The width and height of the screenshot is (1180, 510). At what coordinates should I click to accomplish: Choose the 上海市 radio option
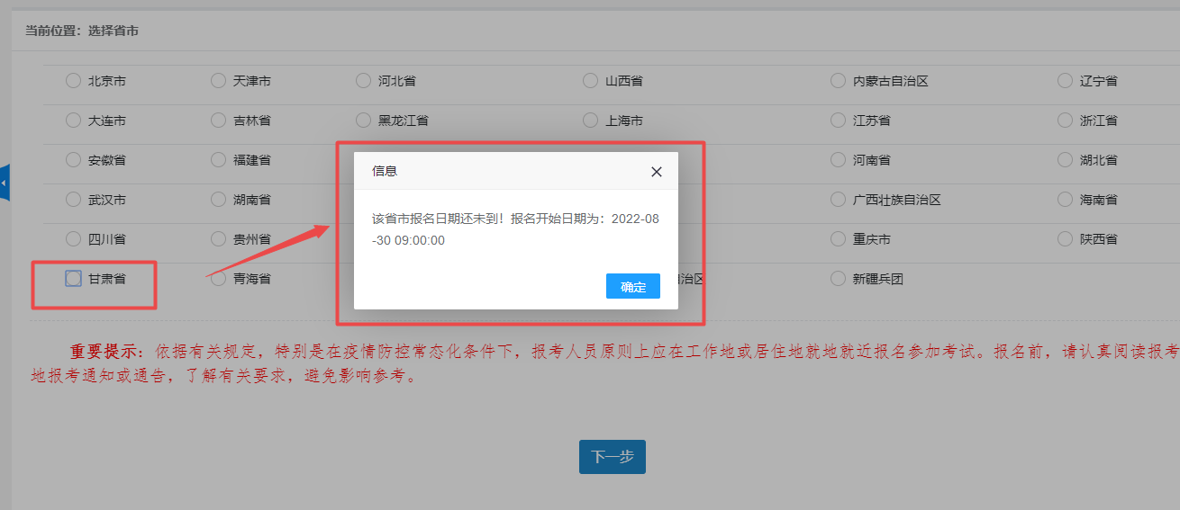tap(590, 120)
